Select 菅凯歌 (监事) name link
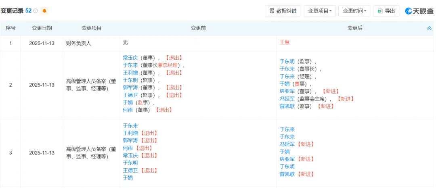Viewport: 436px width, 188px height. (287, 106)
